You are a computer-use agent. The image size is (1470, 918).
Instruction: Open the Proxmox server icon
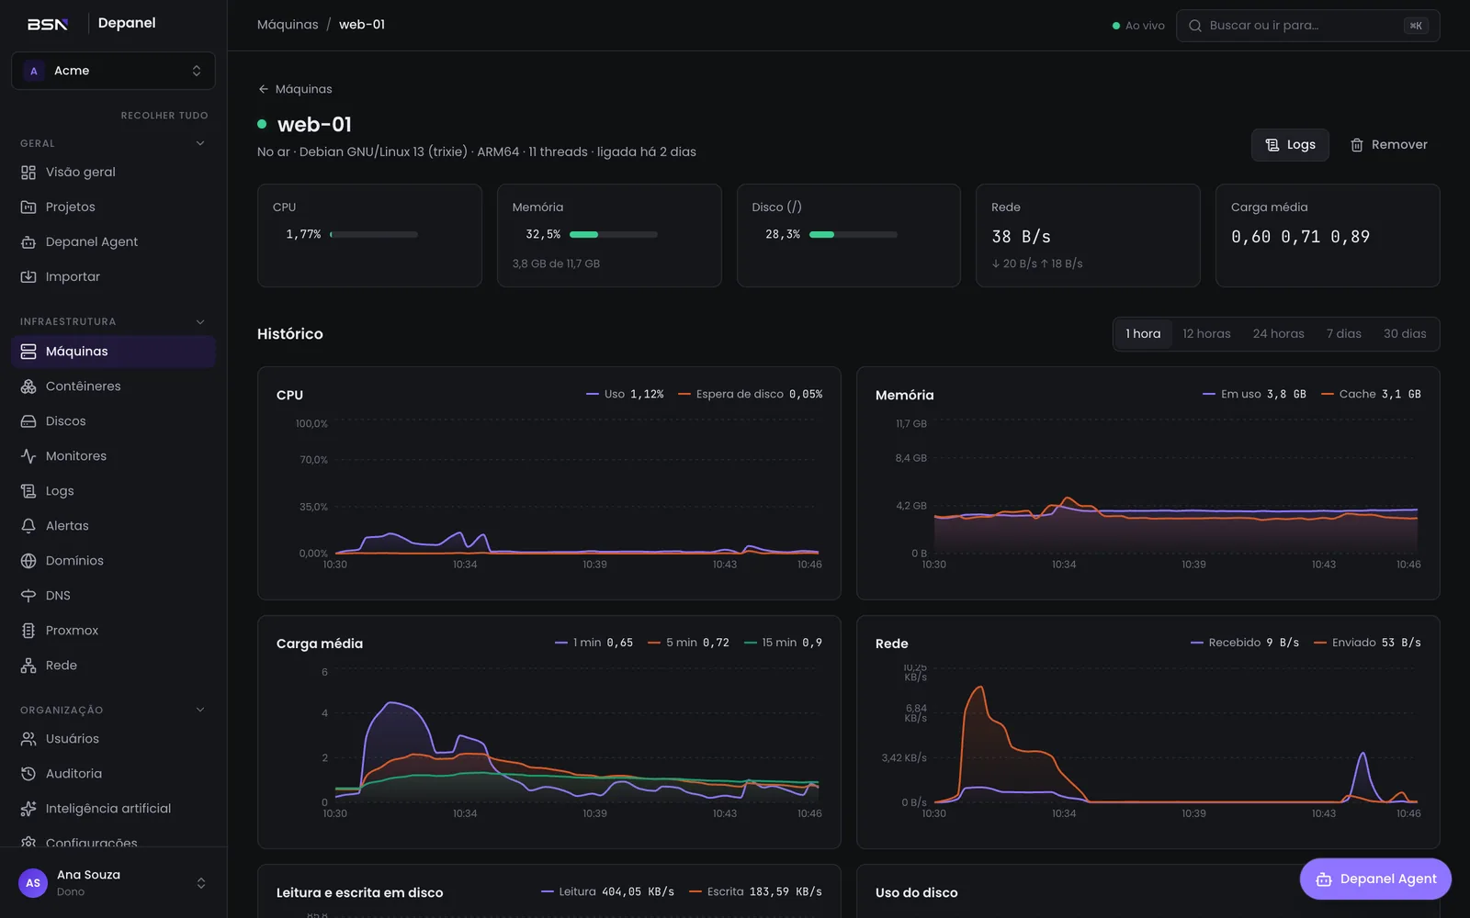click(x=28, y=631)
